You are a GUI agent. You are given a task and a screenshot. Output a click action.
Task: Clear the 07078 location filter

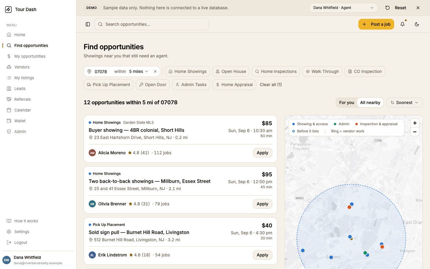tap(155, 72)
